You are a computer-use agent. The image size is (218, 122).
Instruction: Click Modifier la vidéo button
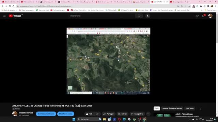pos(66,114)
